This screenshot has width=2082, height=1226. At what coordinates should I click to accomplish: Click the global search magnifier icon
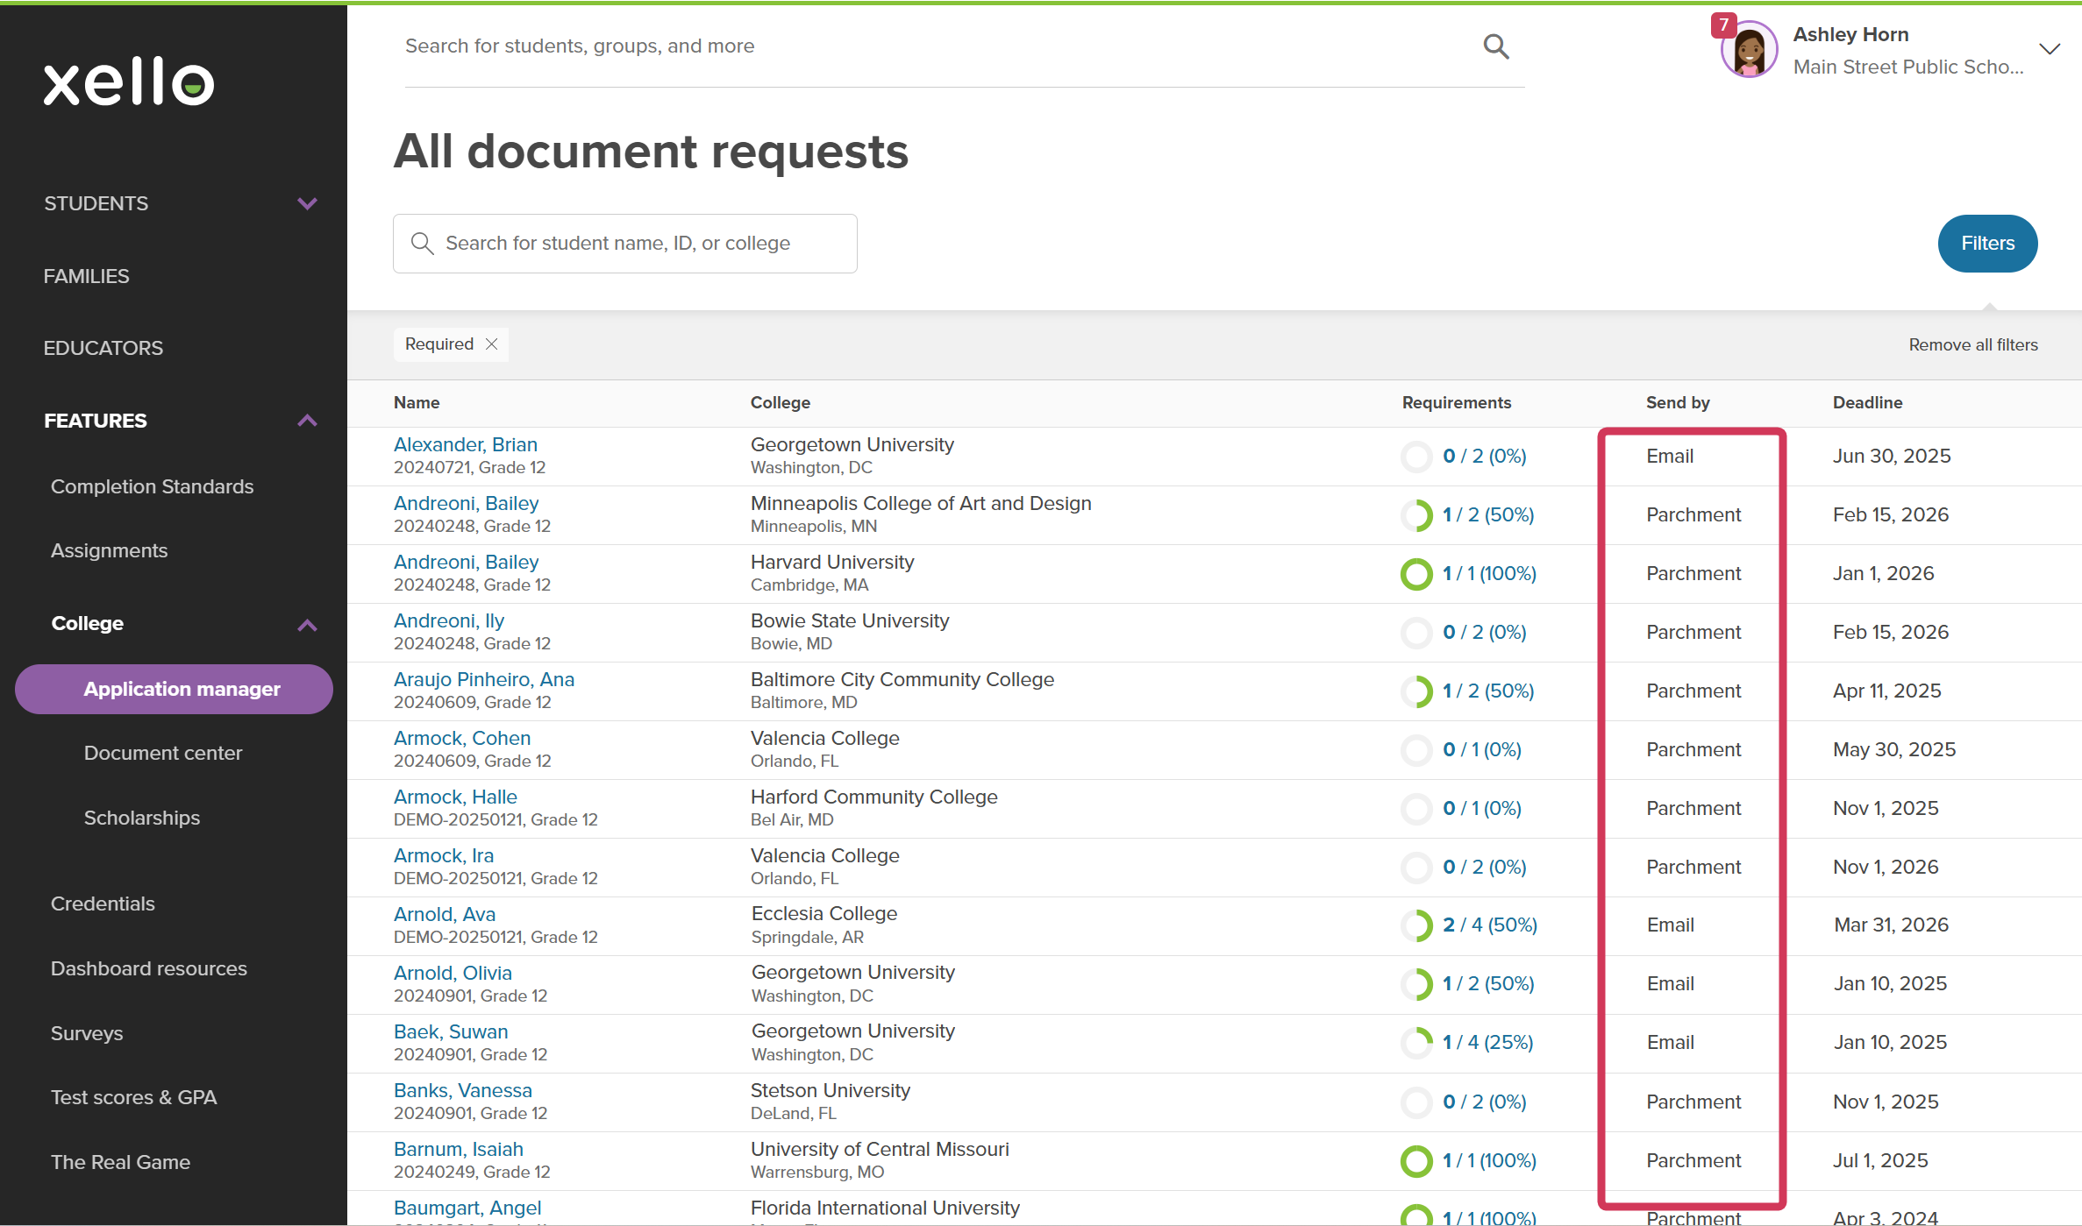1496,46
